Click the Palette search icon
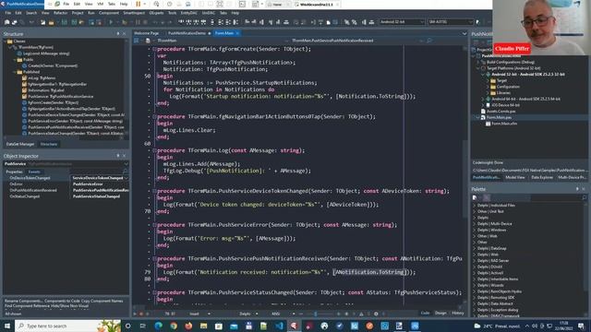The width and height of the screenshot is (591, 332). (584, 197)
